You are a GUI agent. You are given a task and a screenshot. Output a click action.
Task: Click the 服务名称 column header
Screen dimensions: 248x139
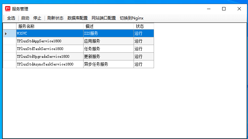(50, 26)
